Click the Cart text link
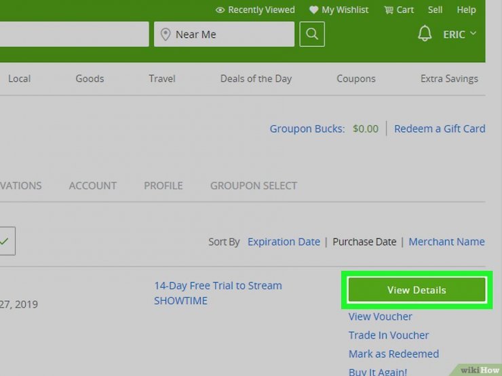The width and height of the screenshot is (502, 376). (405, 10)
